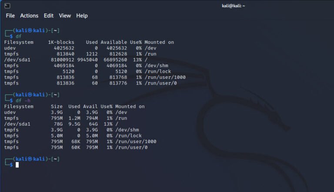Open the Actions menu

click(29, 16)
